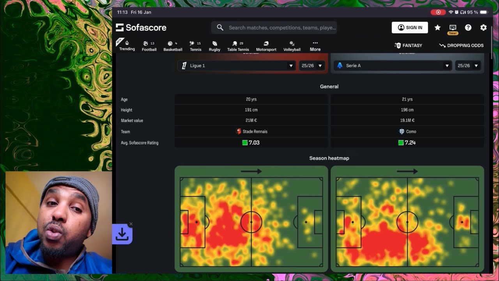The image size is (499, 281).
Task: Switch to the Football tab
Action: [x=149, y=46]
